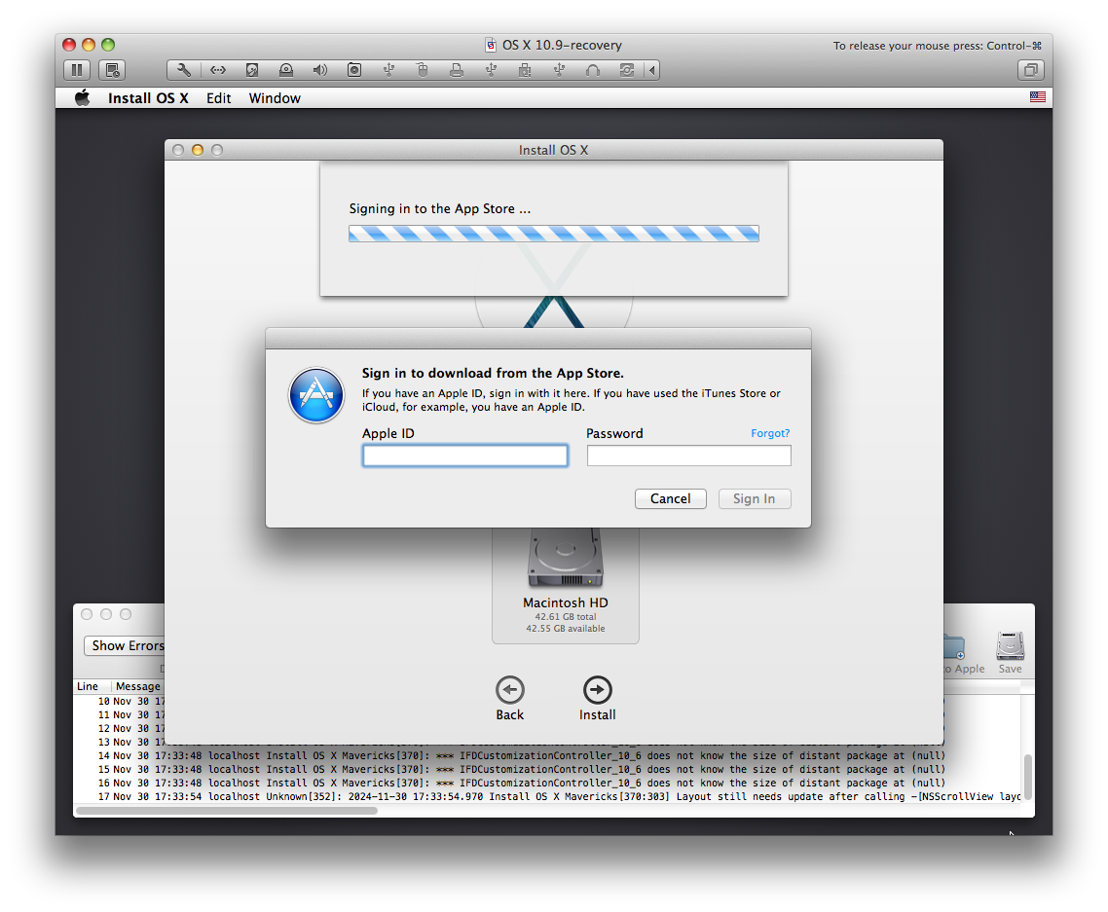Select log line 14
Screen dimensions: 1108x912
click(x=547, y=756)
